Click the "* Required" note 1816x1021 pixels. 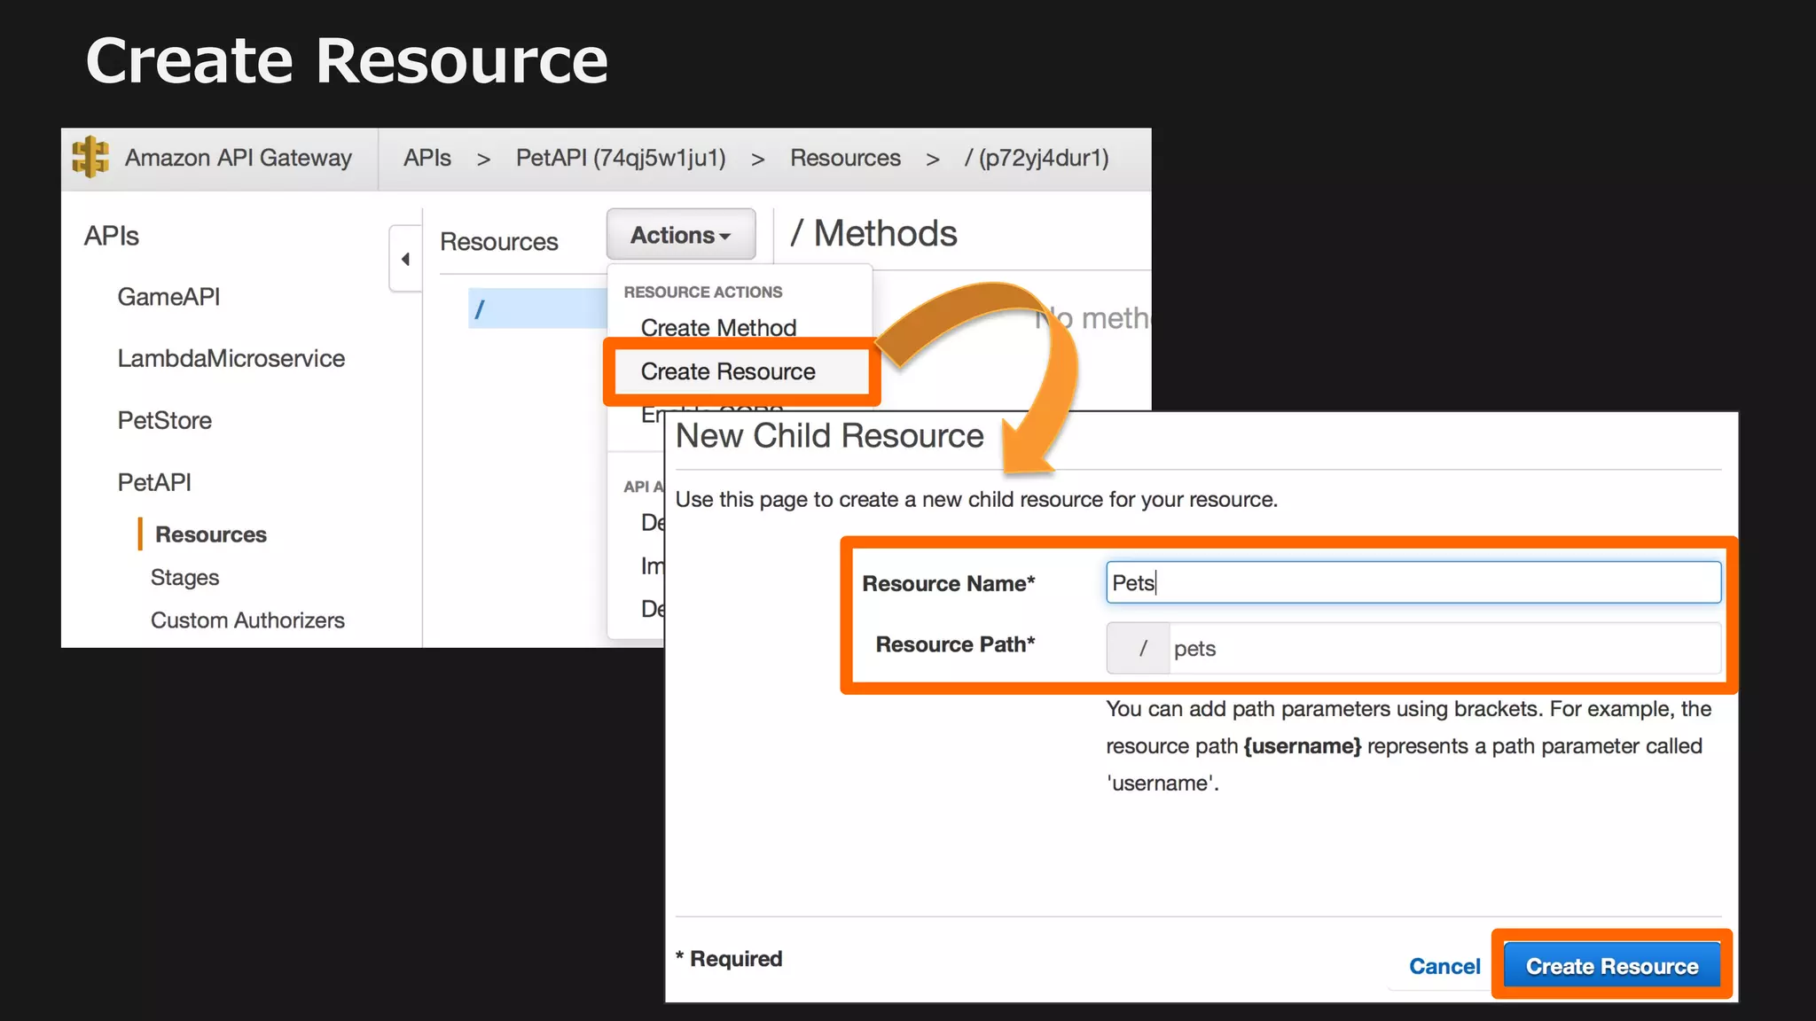coord(729,959)
